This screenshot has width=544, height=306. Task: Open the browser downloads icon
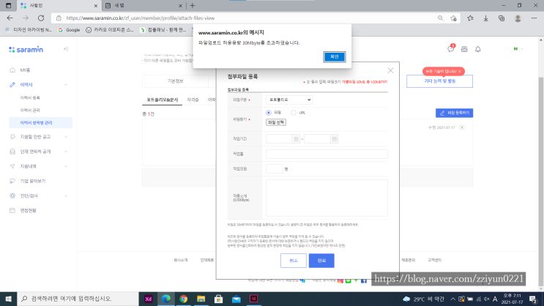pyautogui.click(x=485, y=18)
